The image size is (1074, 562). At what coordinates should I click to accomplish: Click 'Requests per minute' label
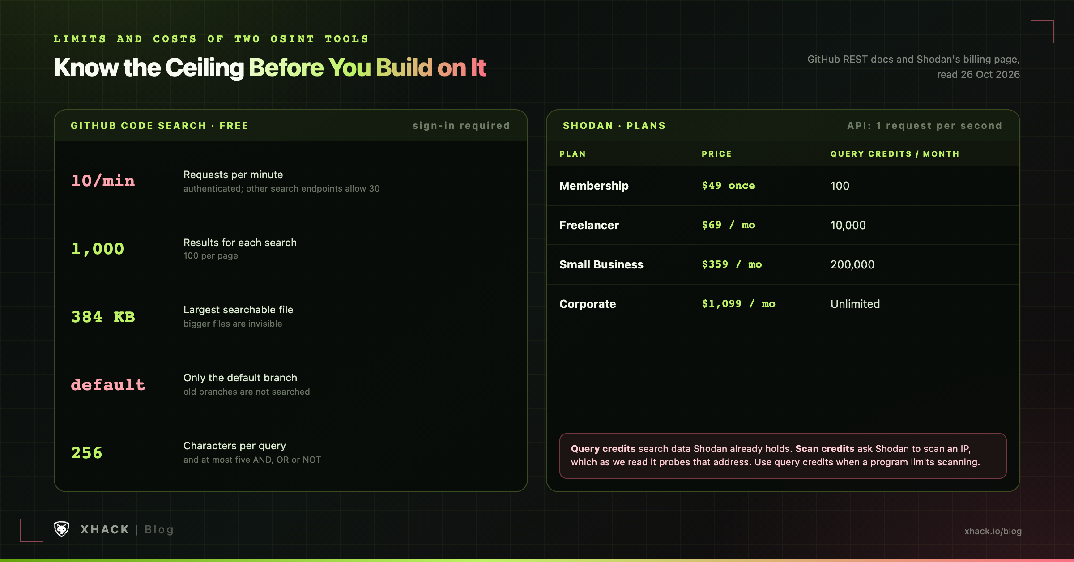pos(233,175)
